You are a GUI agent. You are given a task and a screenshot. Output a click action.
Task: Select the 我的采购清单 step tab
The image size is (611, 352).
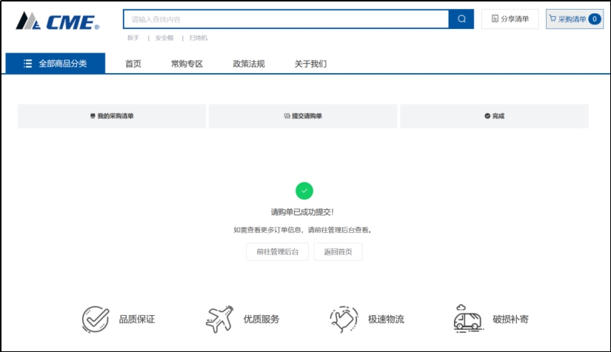tap(112, 116)
